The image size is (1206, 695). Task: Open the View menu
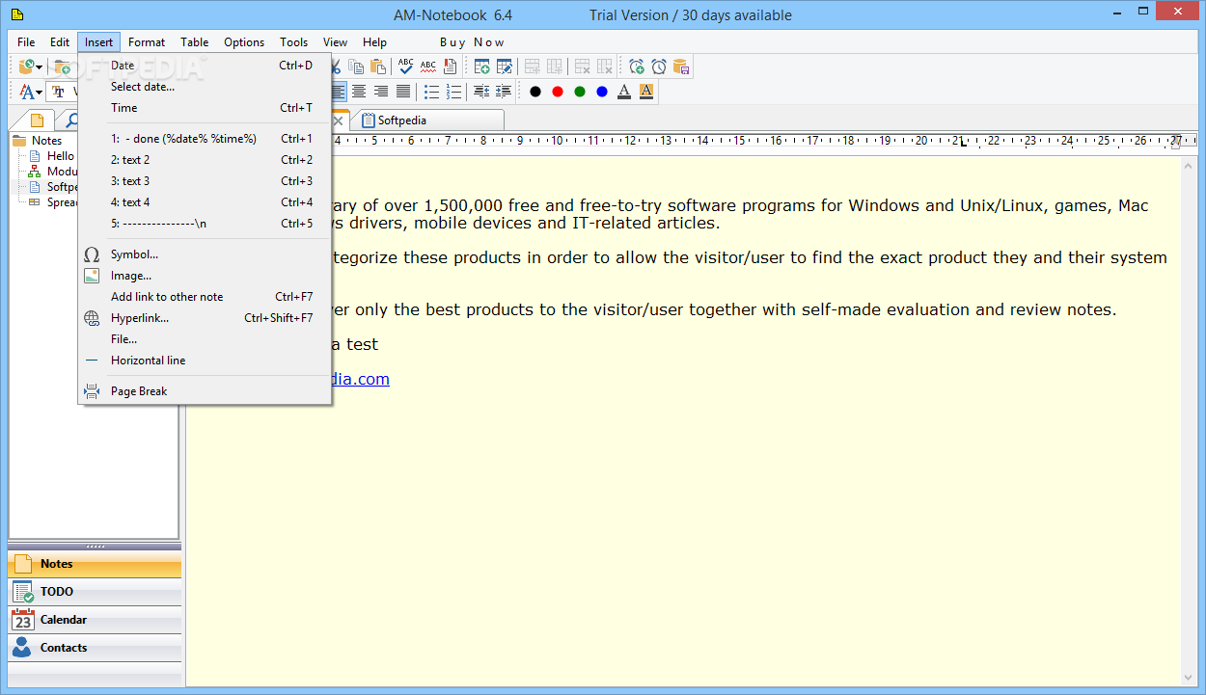click(336, 42)
